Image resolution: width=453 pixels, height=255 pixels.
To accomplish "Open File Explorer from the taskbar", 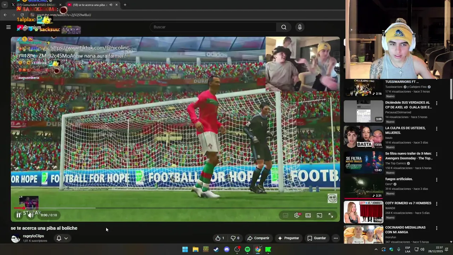I will (195, 249).
